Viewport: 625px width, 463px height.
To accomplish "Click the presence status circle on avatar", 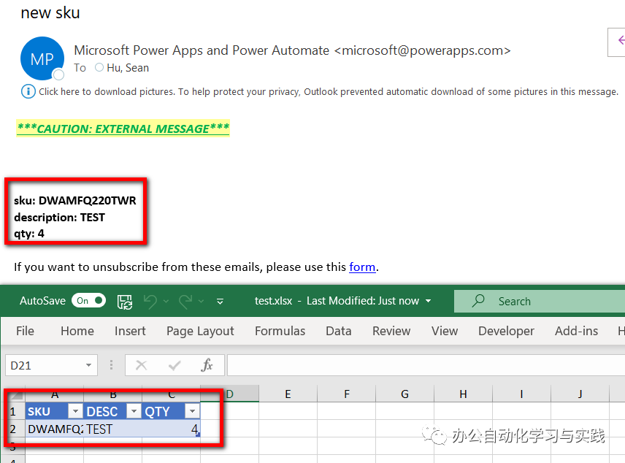I will [58, 74].
